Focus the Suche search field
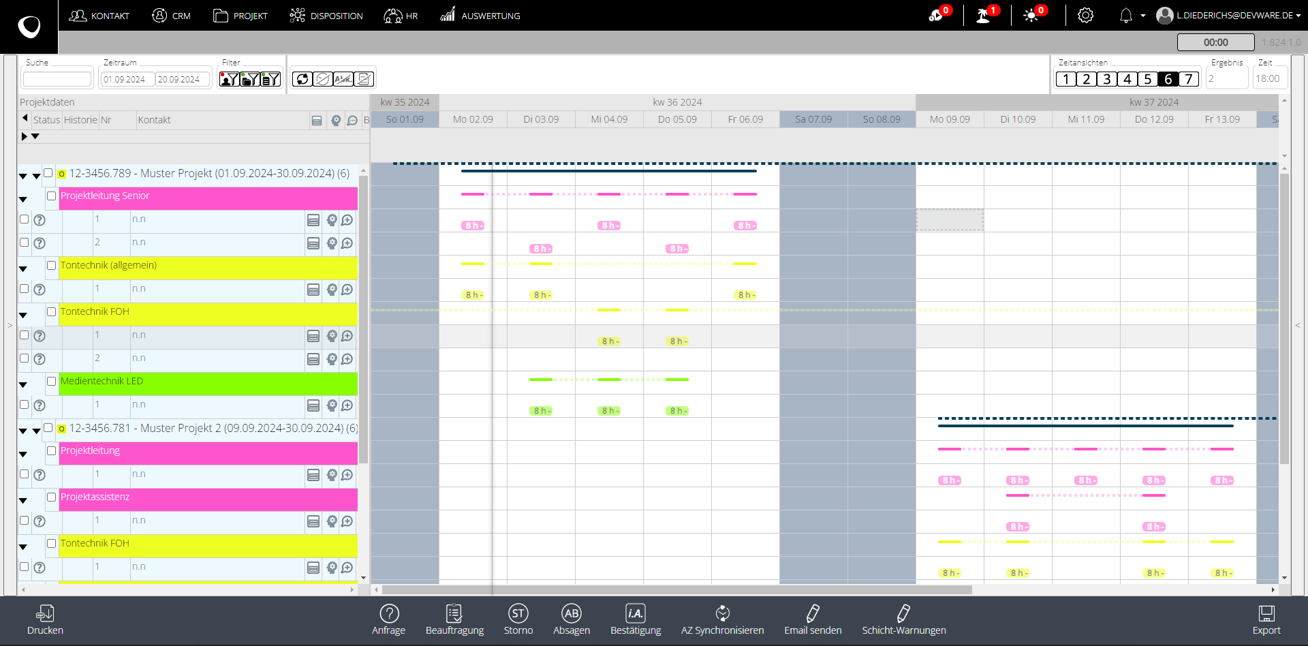The width and height of the screenshot is (1308, 646). pos(57,79)
